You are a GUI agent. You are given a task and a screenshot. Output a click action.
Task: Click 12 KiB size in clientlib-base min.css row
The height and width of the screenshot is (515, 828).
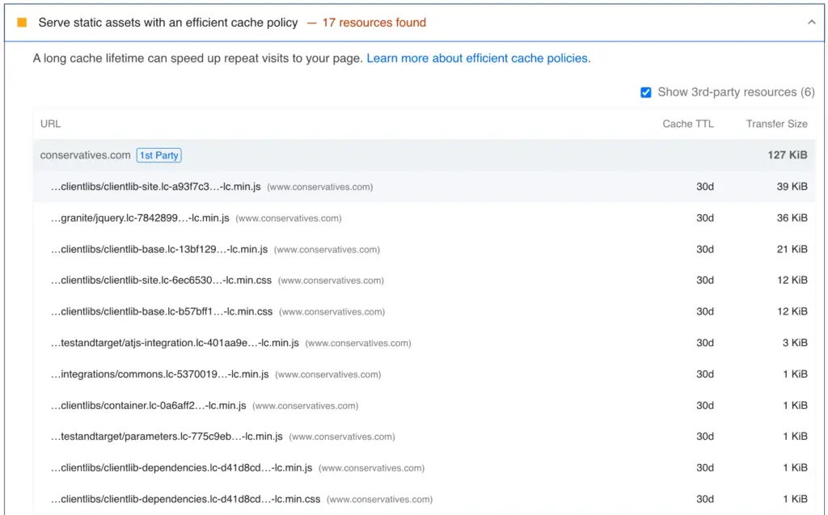pyautogui.click(x=792, y=311)
